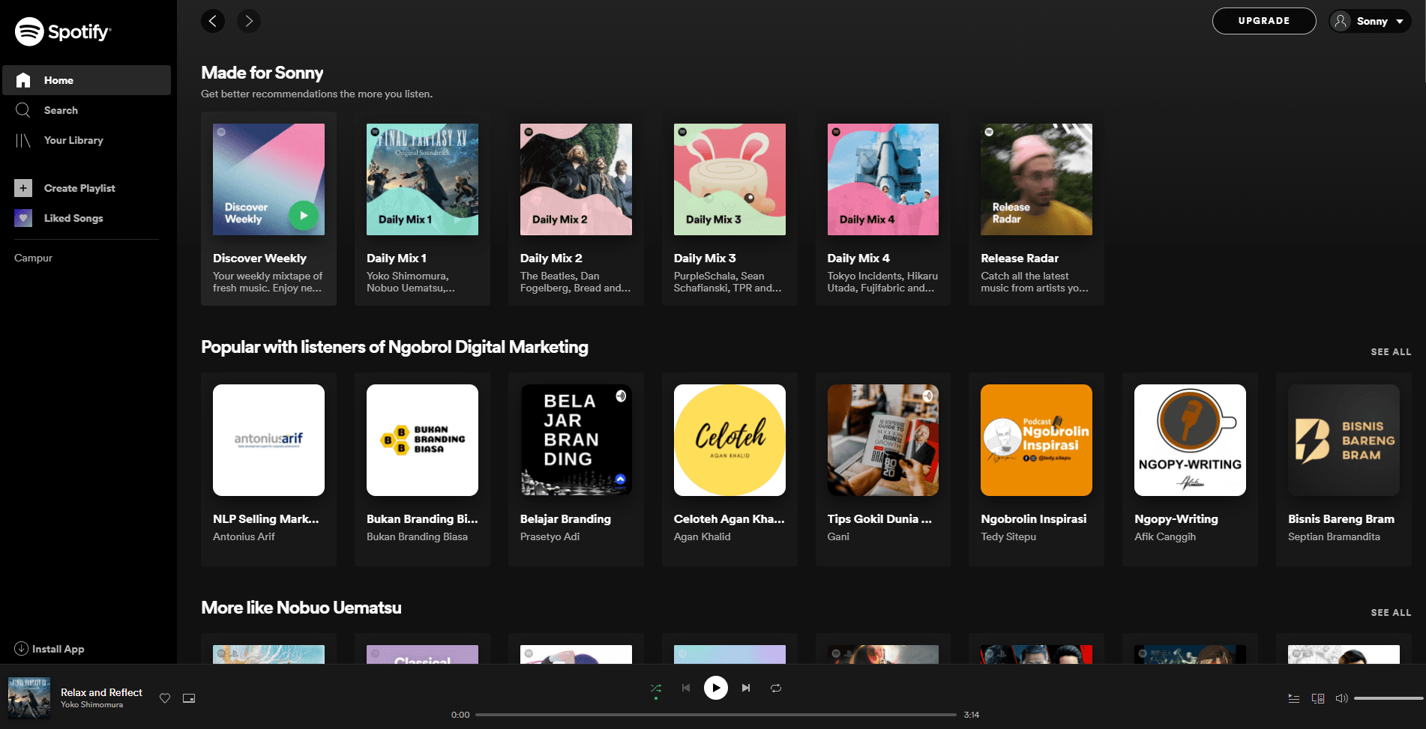Click the Release Radar title text
Viewport: 1426px width, 729px height.
(1020, 258)
